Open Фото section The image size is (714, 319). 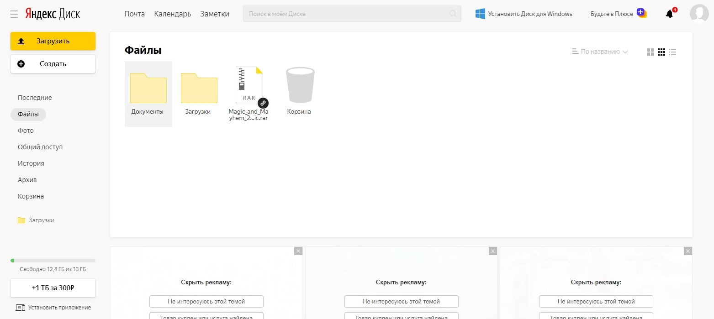click(x=26, y=131)
